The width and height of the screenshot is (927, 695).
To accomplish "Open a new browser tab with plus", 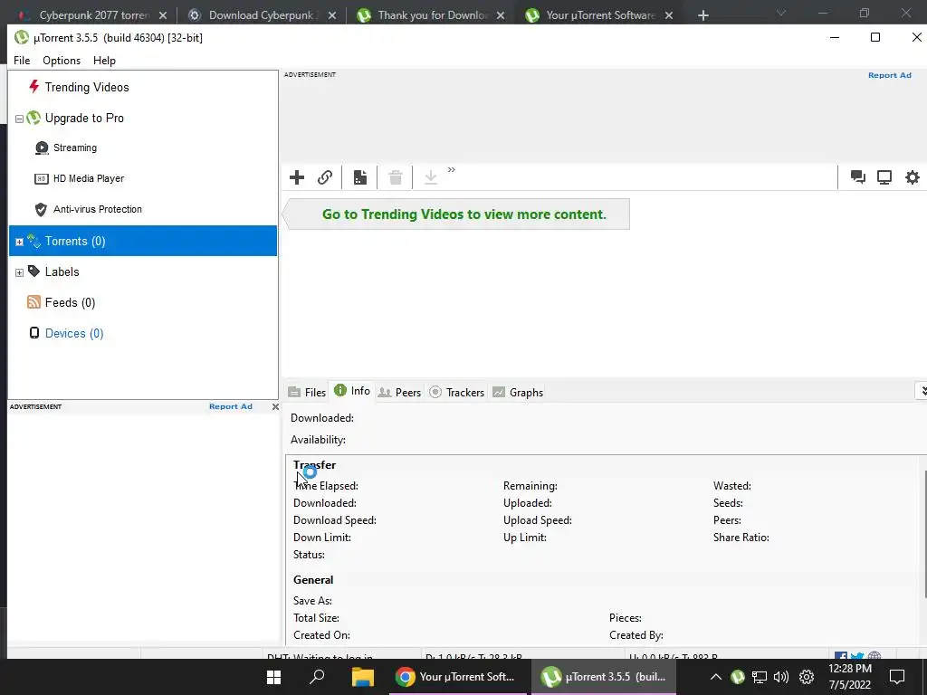I will point(702,15).
